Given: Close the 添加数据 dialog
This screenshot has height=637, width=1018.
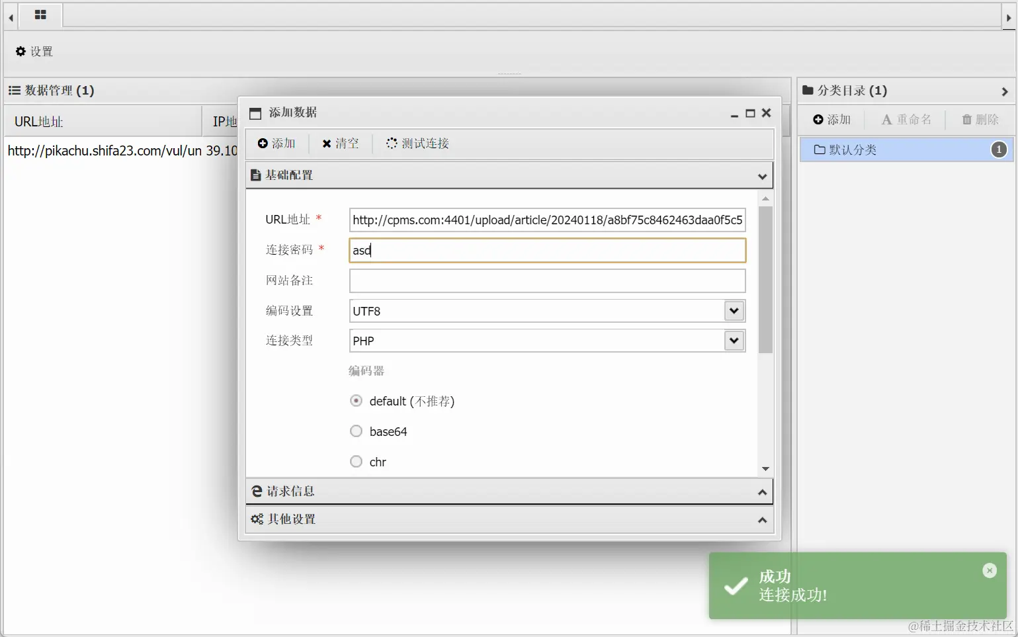Looking at the screenshot, I should coord(767,113).
